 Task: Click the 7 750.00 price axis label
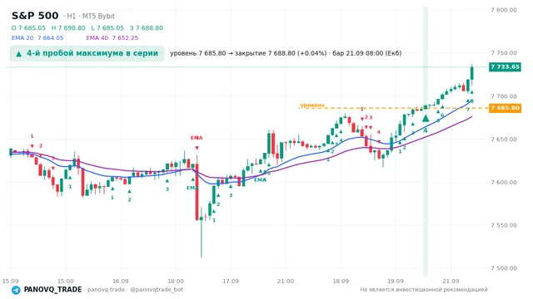(x=504, y=53)
